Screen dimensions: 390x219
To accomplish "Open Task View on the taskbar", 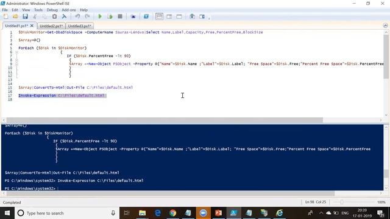I will 127,213.
